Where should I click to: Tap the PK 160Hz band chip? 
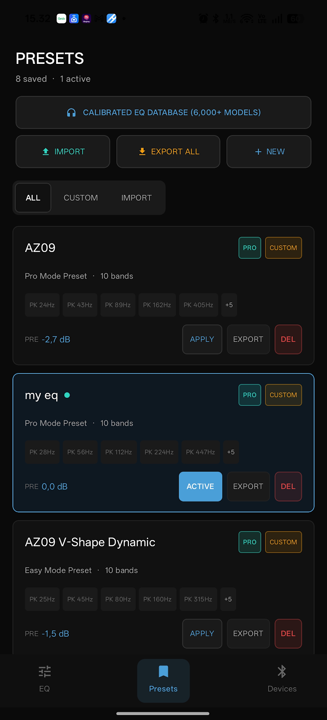157,599
